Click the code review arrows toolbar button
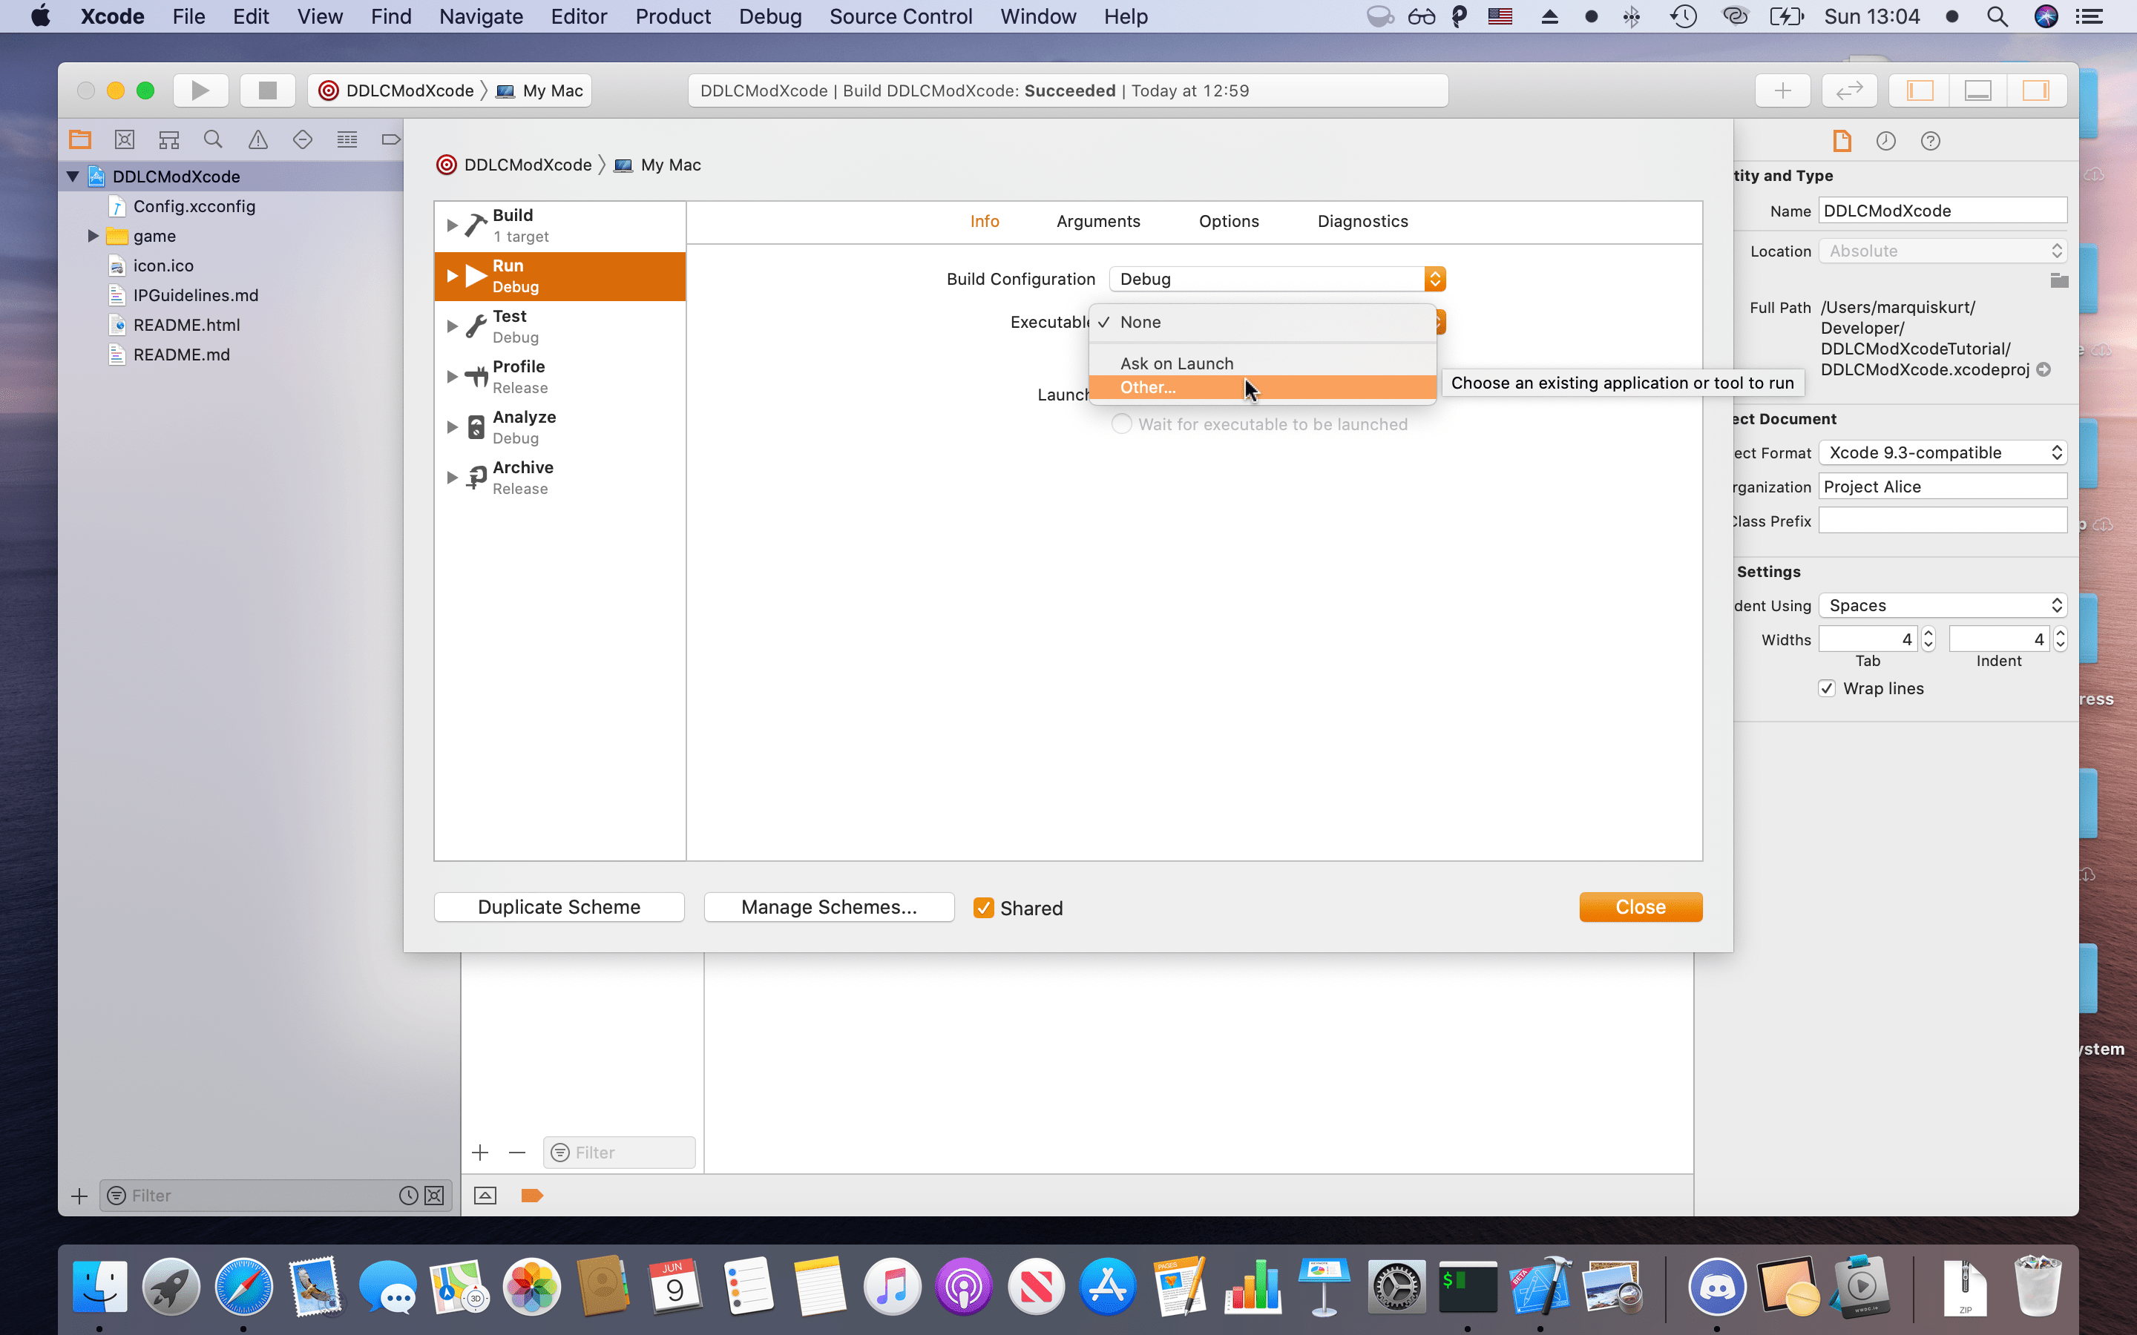The height and width of the screenshot is (1335, 2137). (1849, 90)
